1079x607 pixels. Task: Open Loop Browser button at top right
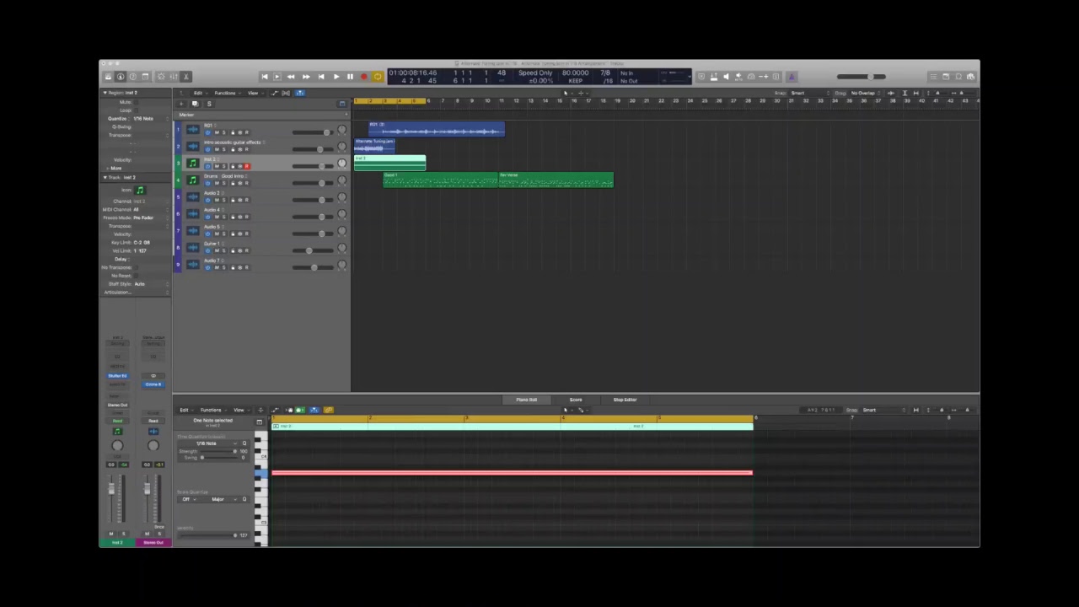tap(958, 77)
